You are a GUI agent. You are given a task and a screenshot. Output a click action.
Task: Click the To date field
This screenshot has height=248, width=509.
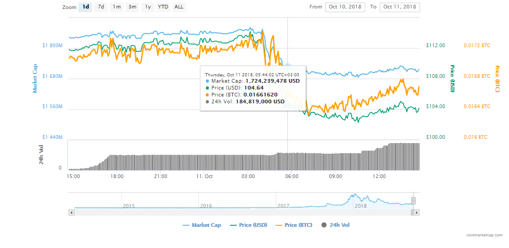[400, 7]
